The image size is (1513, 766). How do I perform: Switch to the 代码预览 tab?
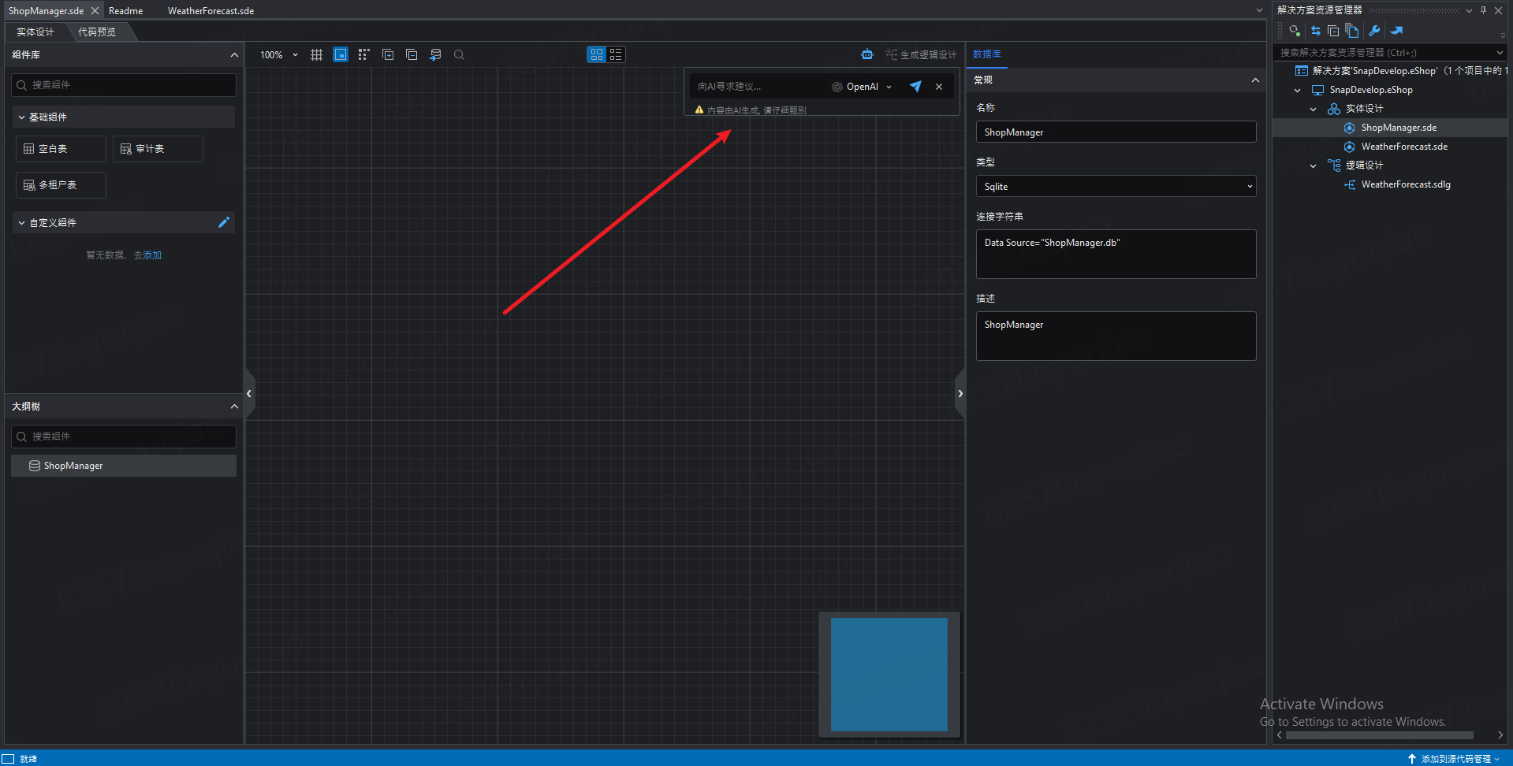coord(97,32)
